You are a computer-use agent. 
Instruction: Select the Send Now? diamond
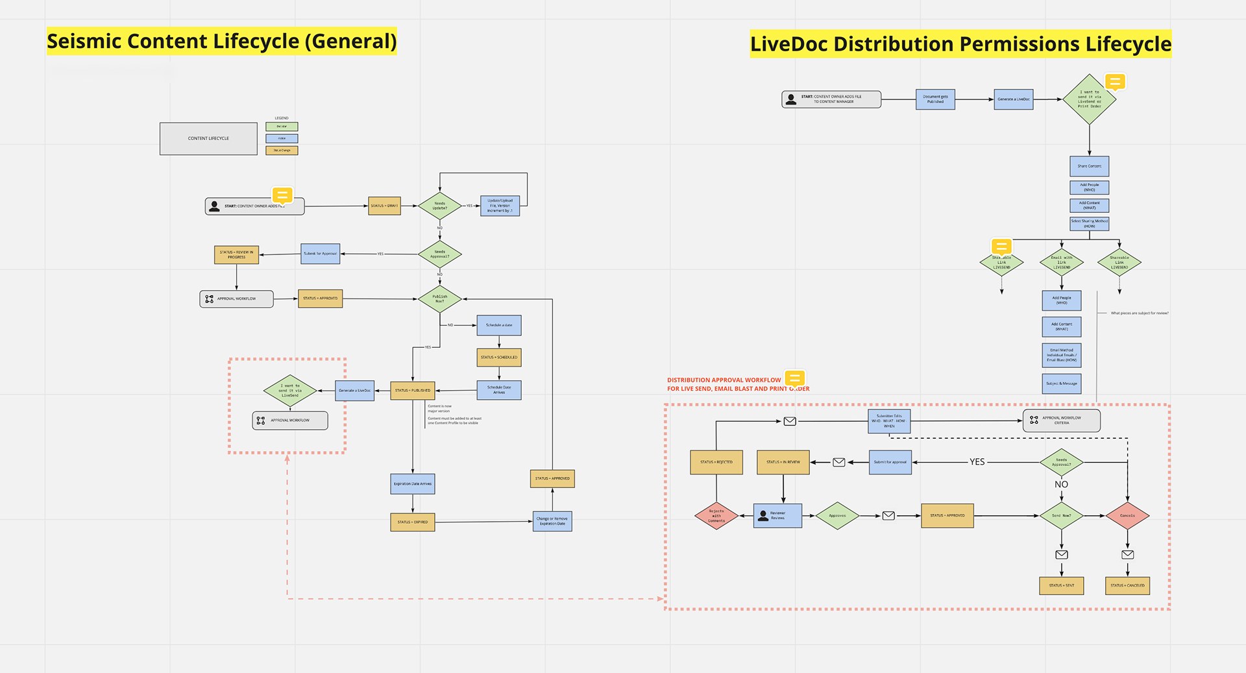1062,516
